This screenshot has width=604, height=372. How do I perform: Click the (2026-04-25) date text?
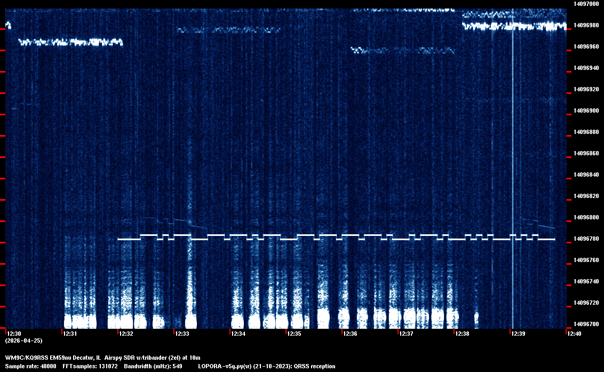[x=24, y=341]
